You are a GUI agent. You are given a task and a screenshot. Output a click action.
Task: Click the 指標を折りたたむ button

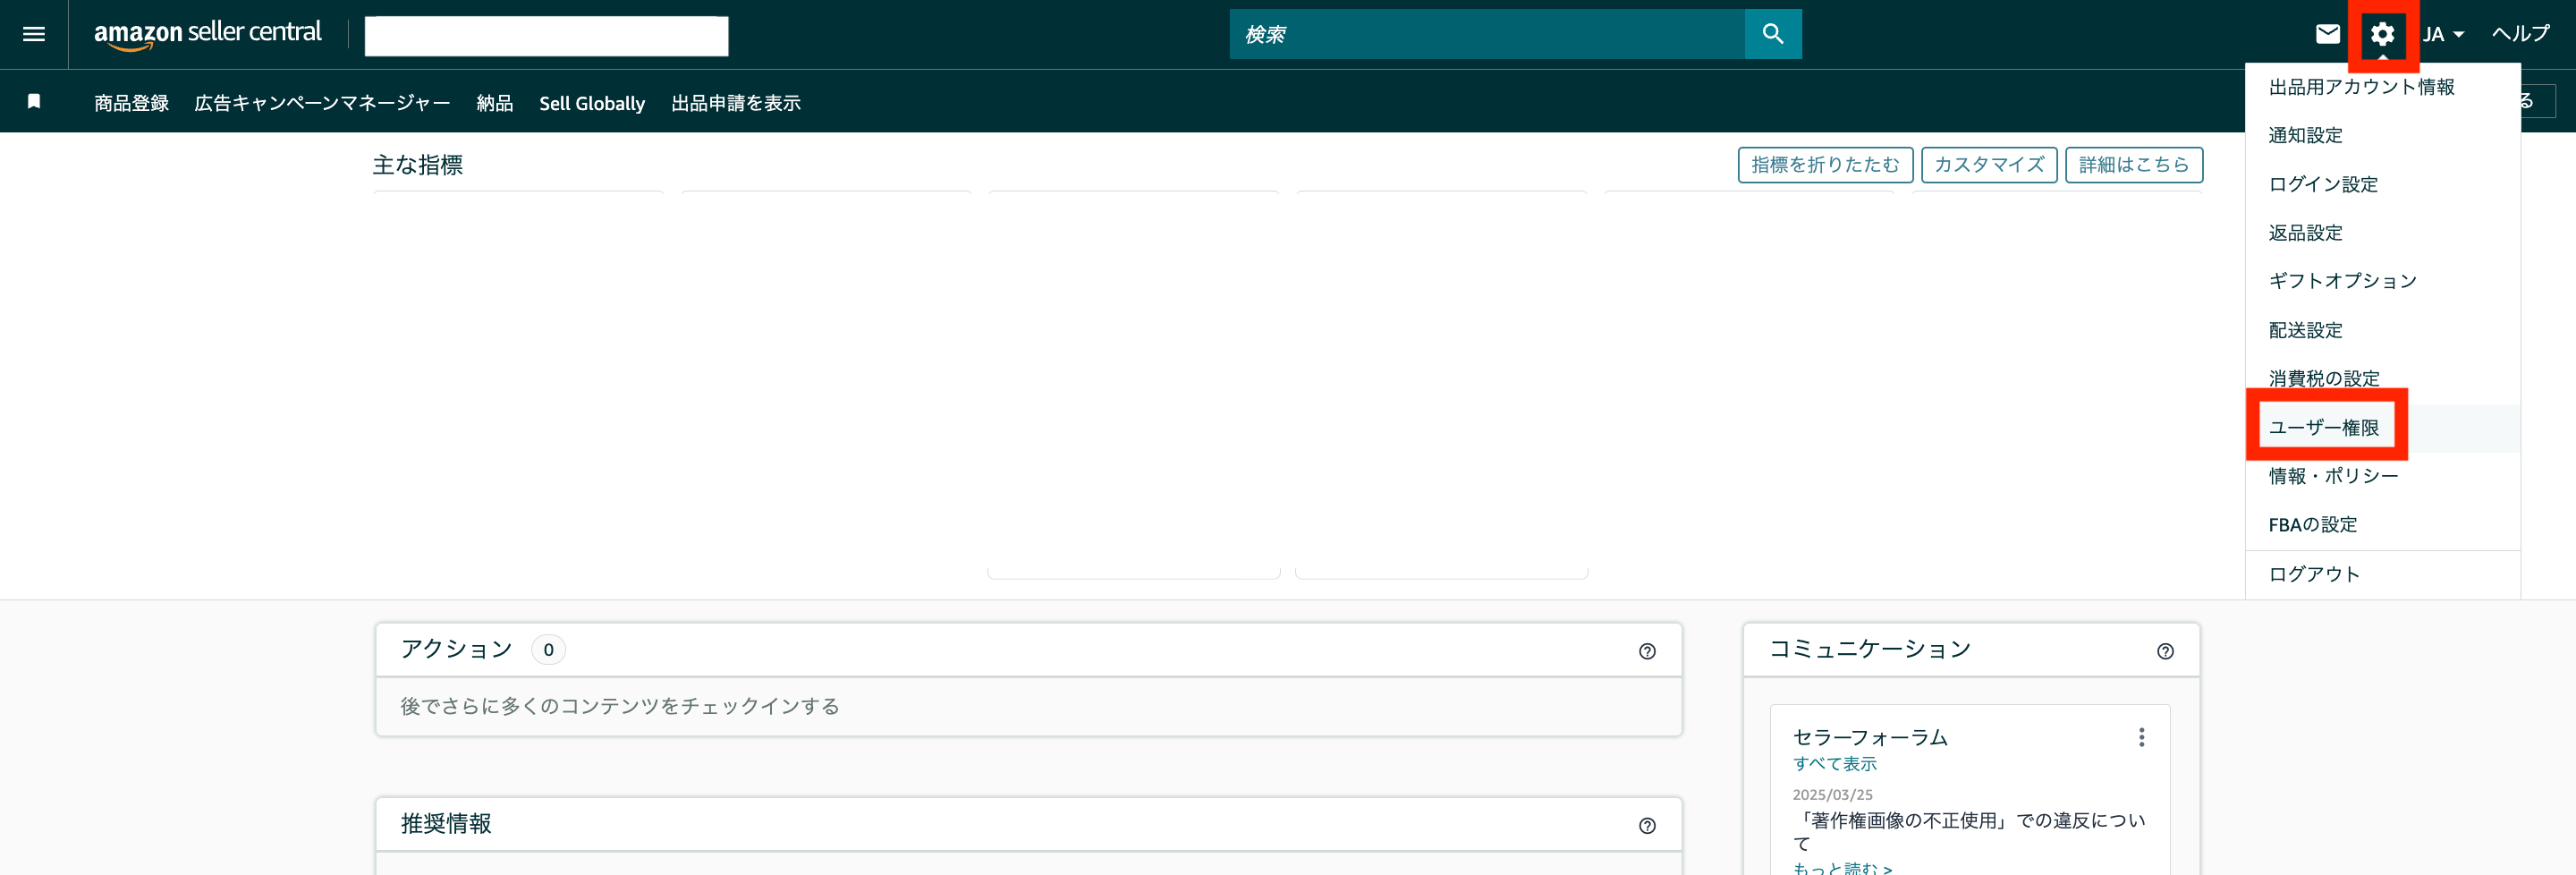click(x=1825, y=165)
